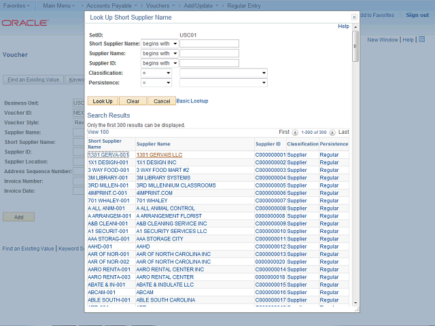Select supplier 1301 GERVA-001 from results
Image resolution: width=435 pixels, height=326 pixels.
pyautogui.click(x=108, y=155)
